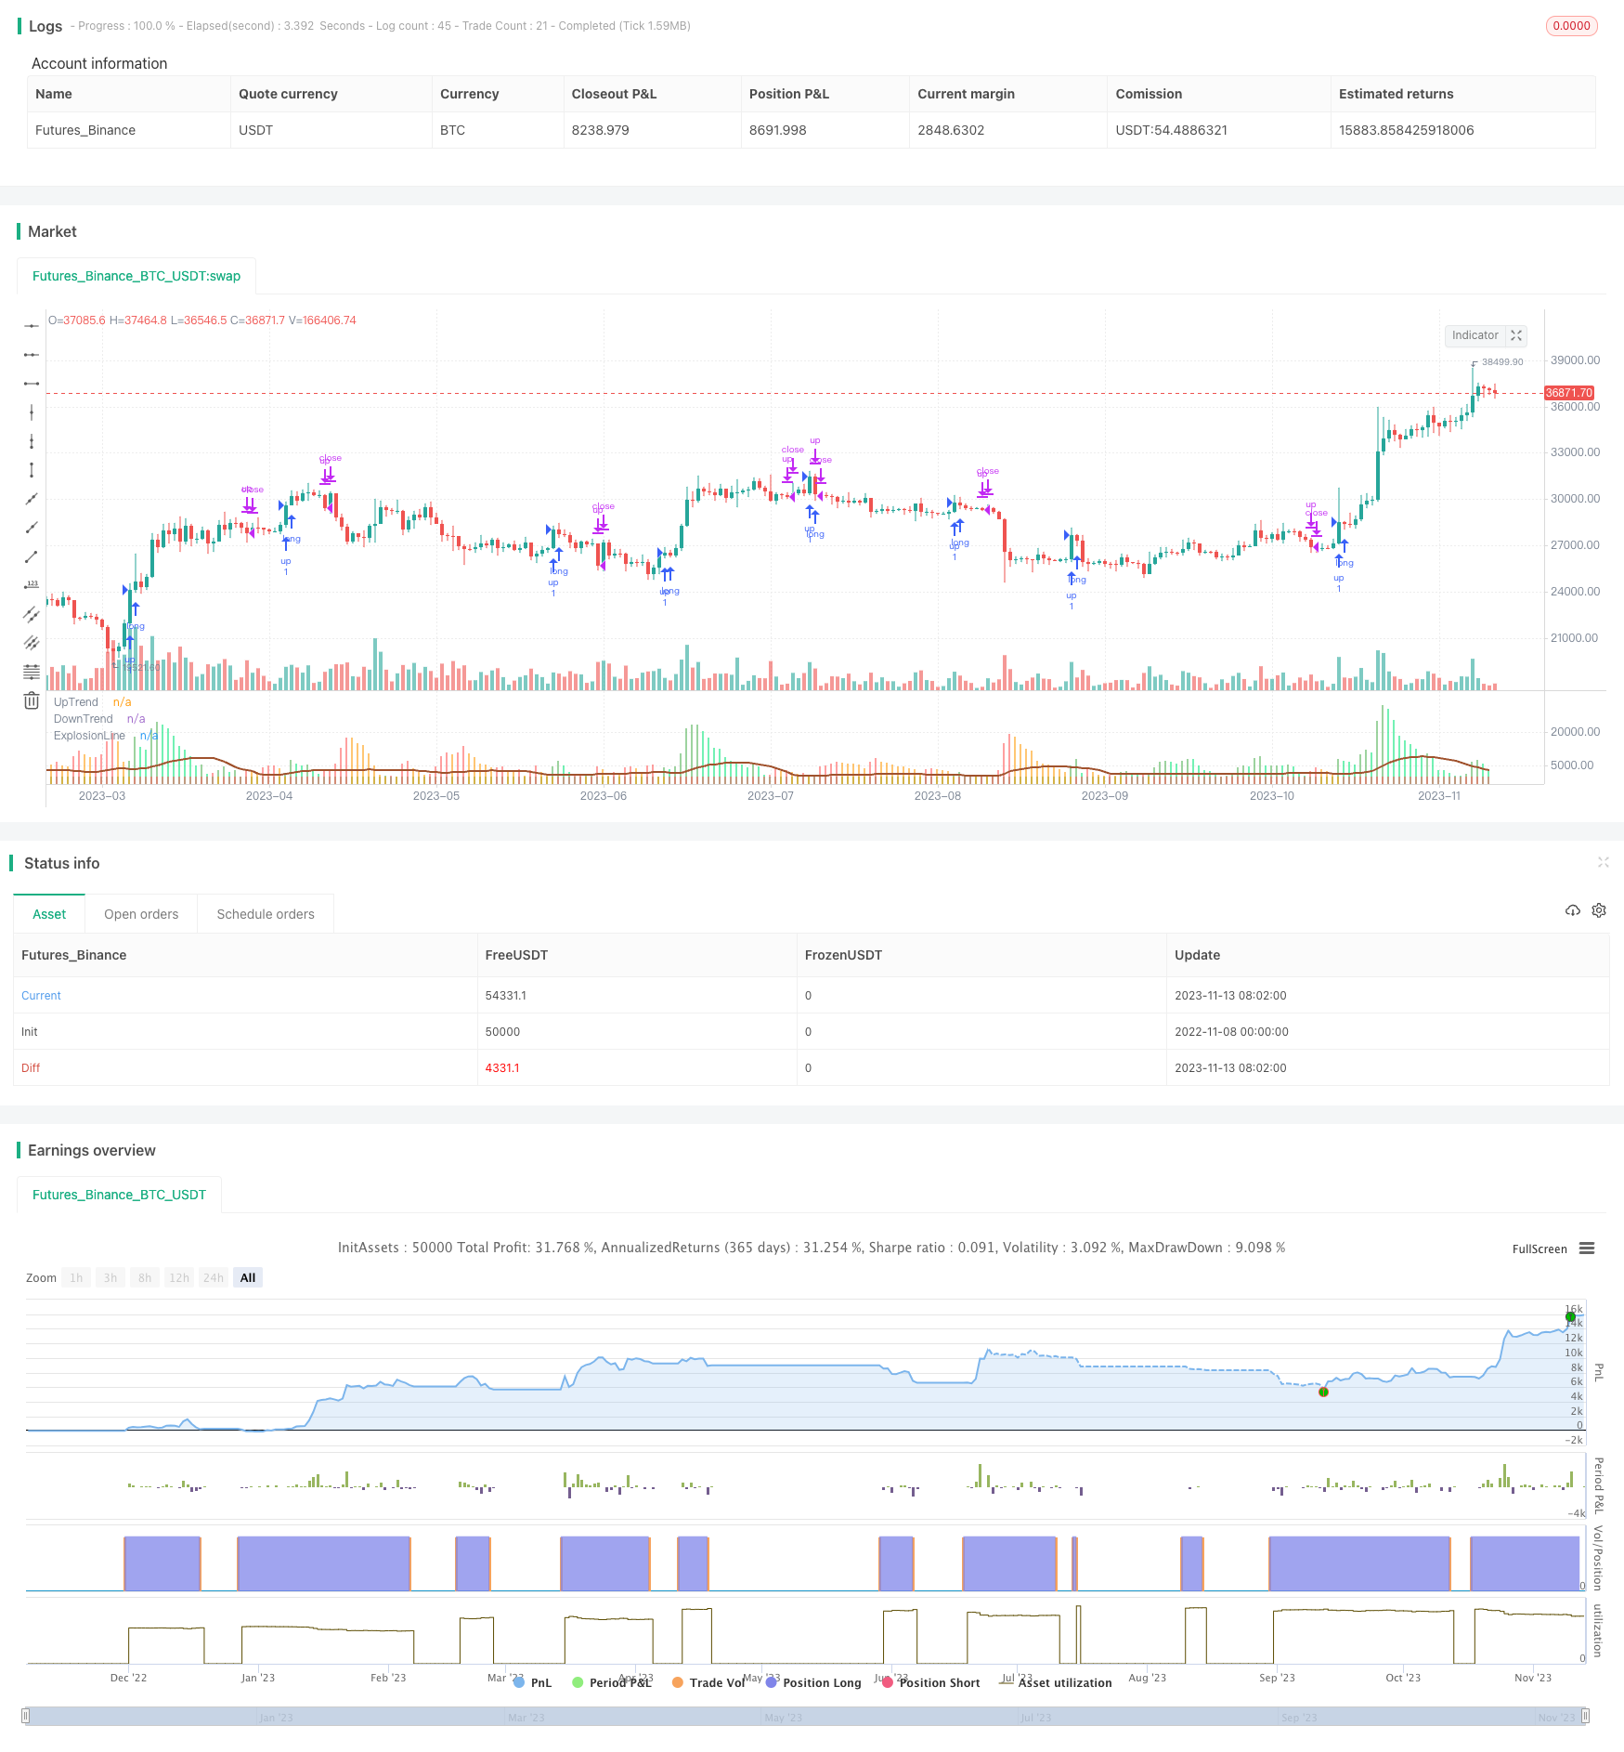Select the price line (123) tool
Viewport: 1624px width, 1752px height.
coord(32,585)
